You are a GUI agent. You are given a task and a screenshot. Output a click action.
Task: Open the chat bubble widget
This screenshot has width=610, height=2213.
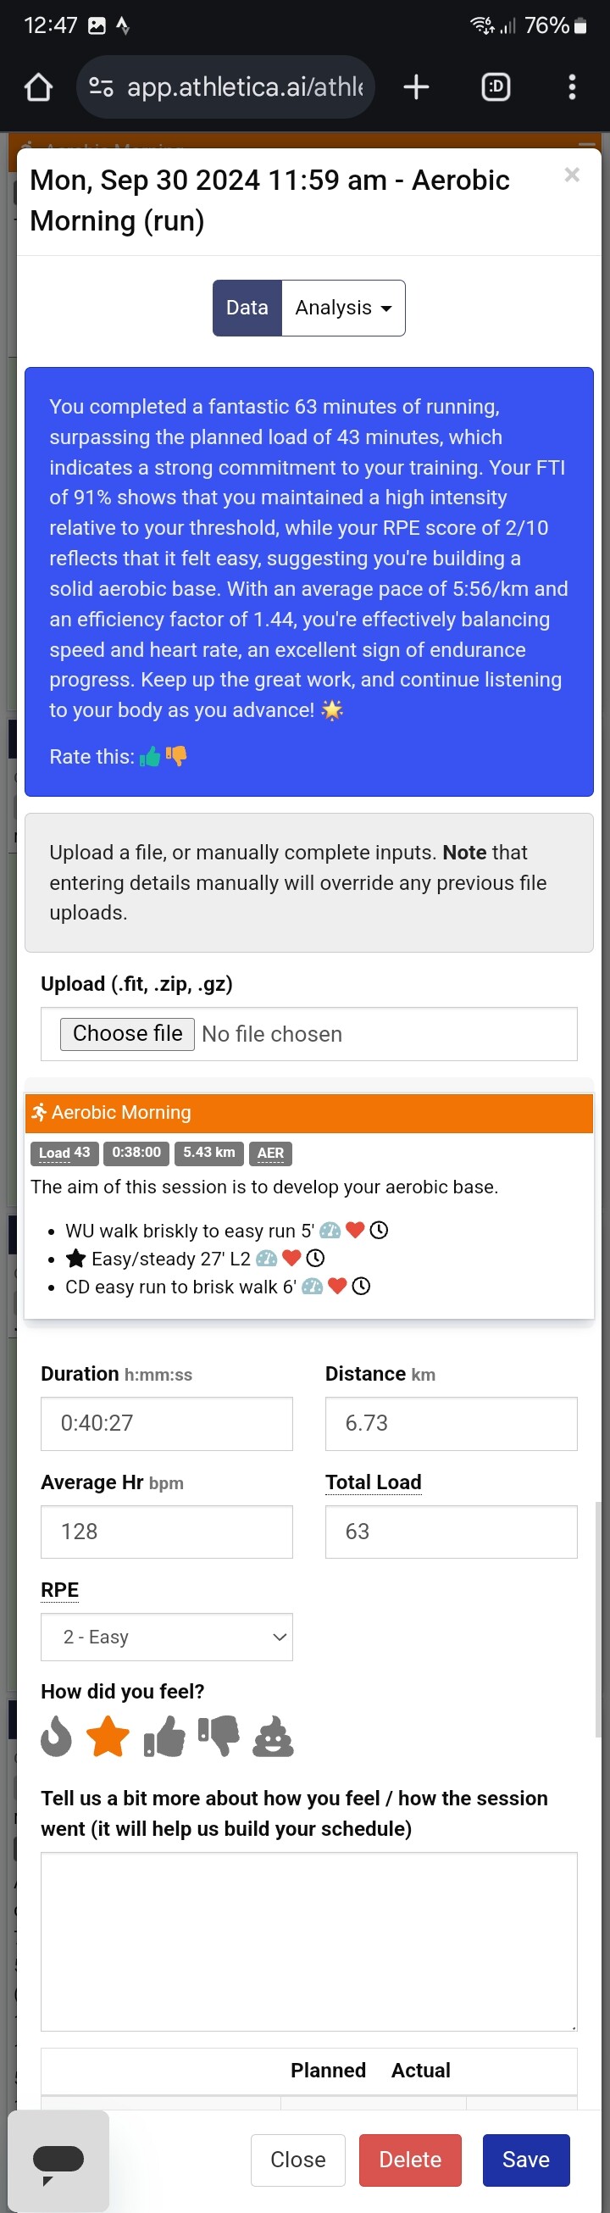point(58,2160)
